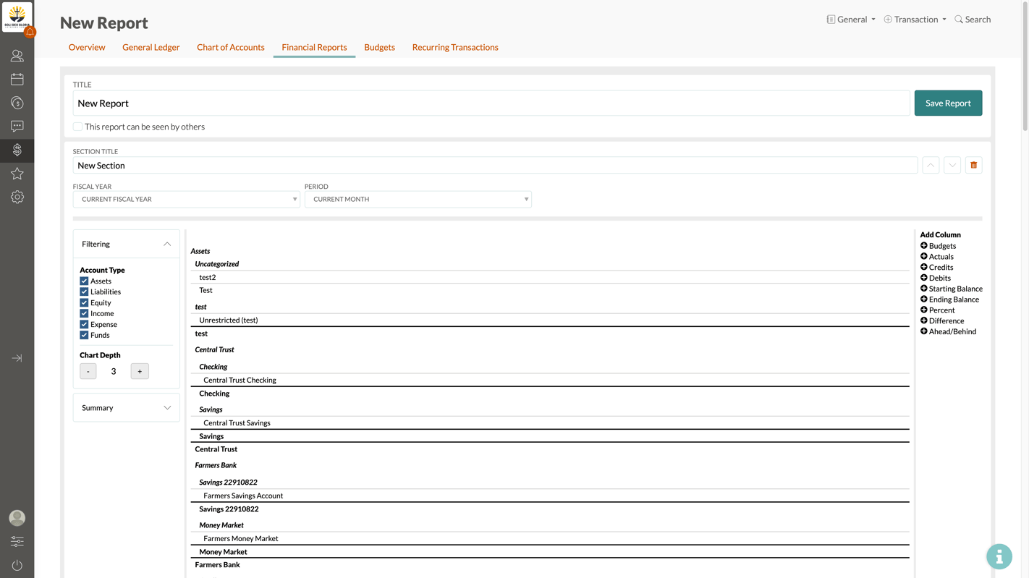Viewport: 1029px width, 578px height.
Task: Open the settings gear in sidebar
Action: point(17,197)
